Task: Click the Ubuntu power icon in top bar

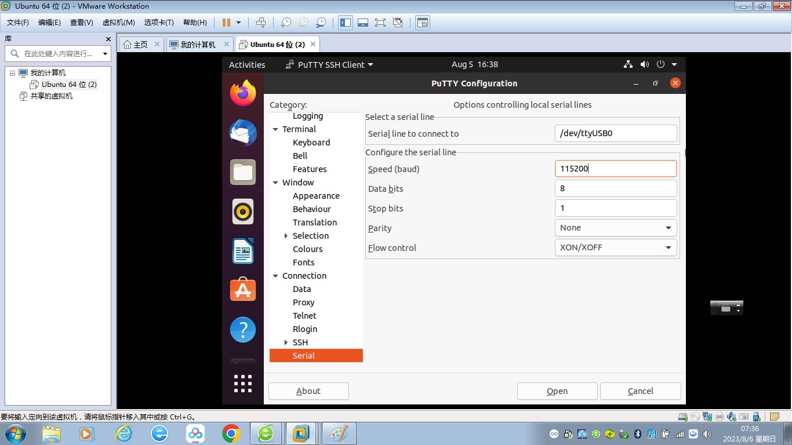Action: pos(660,64)
